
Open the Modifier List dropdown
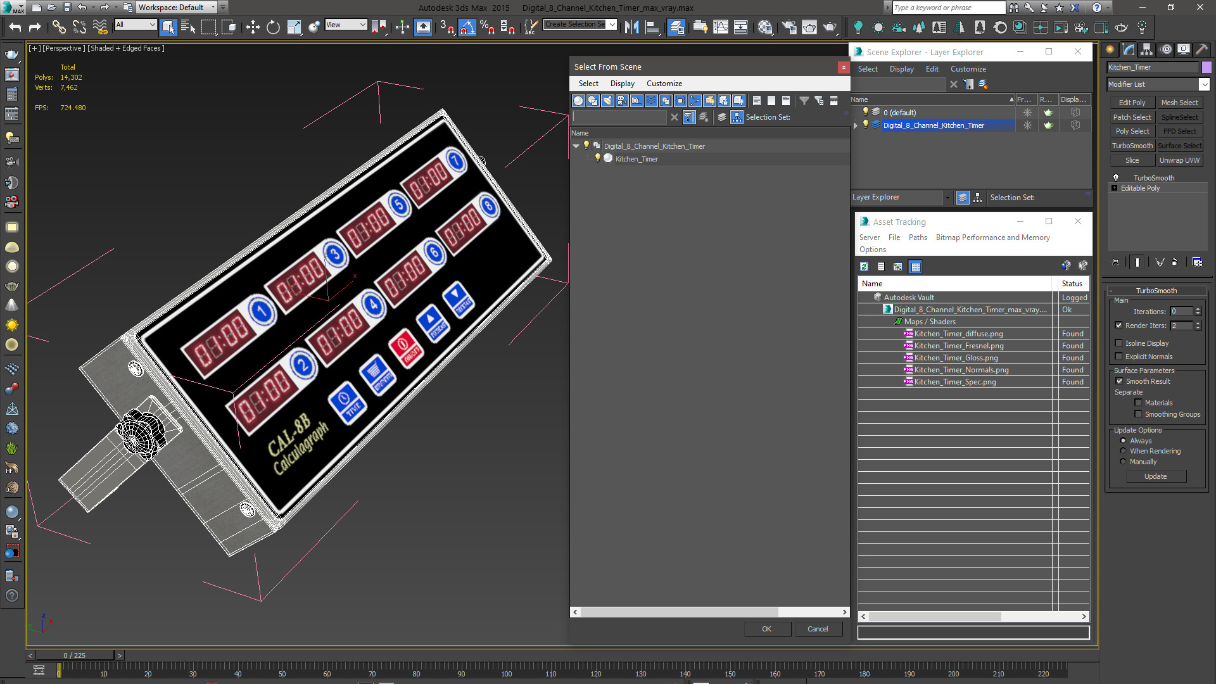coord(1204,84)
